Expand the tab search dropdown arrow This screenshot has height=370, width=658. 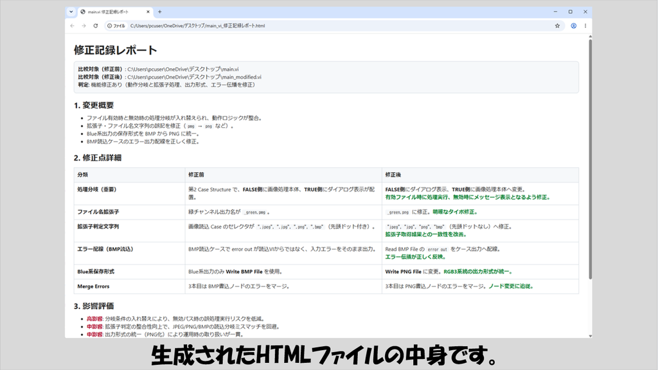point(71,12)
